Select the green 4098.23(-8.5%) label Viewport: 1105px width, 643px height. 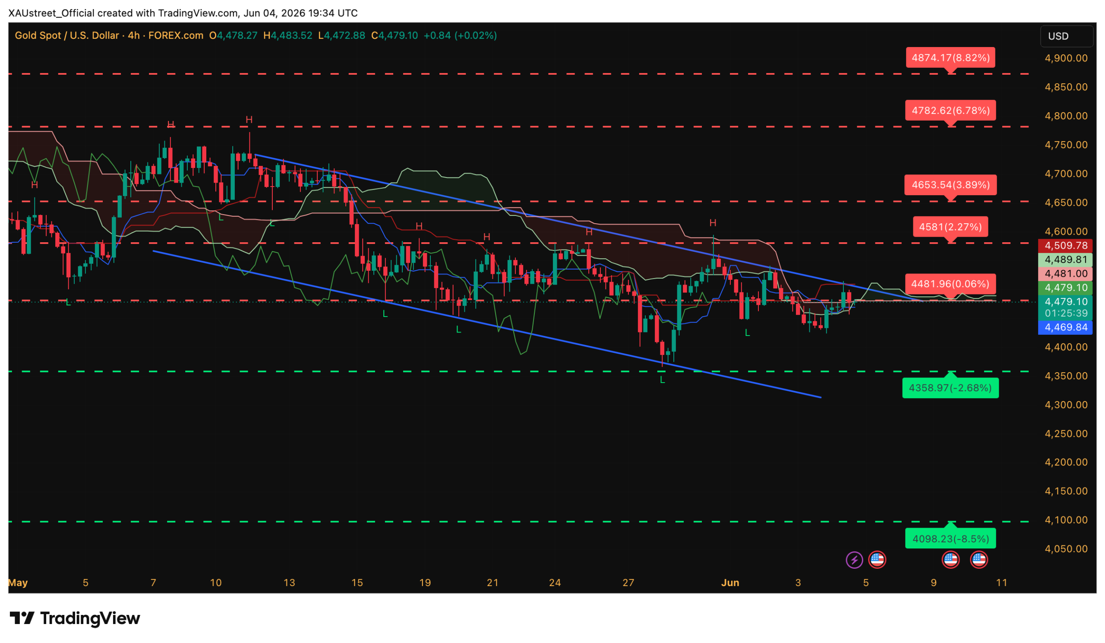point(950,539)
